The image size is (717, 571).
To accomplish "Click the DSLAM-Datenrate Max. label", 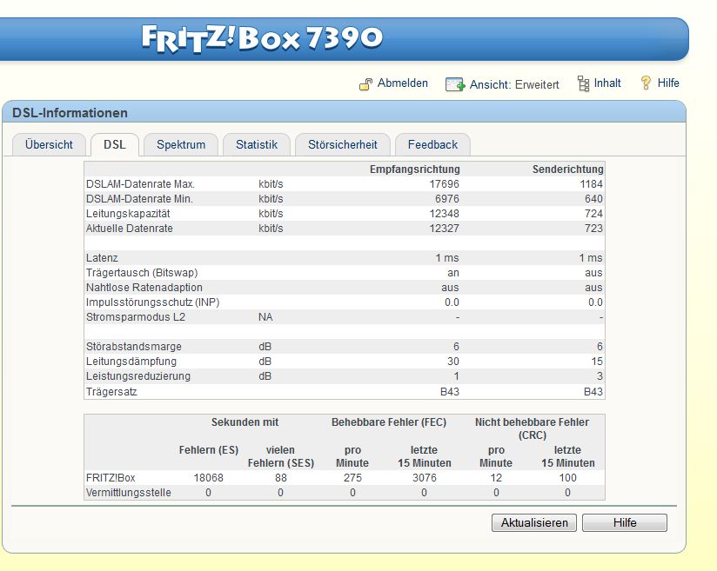I will tap(140, 184).
